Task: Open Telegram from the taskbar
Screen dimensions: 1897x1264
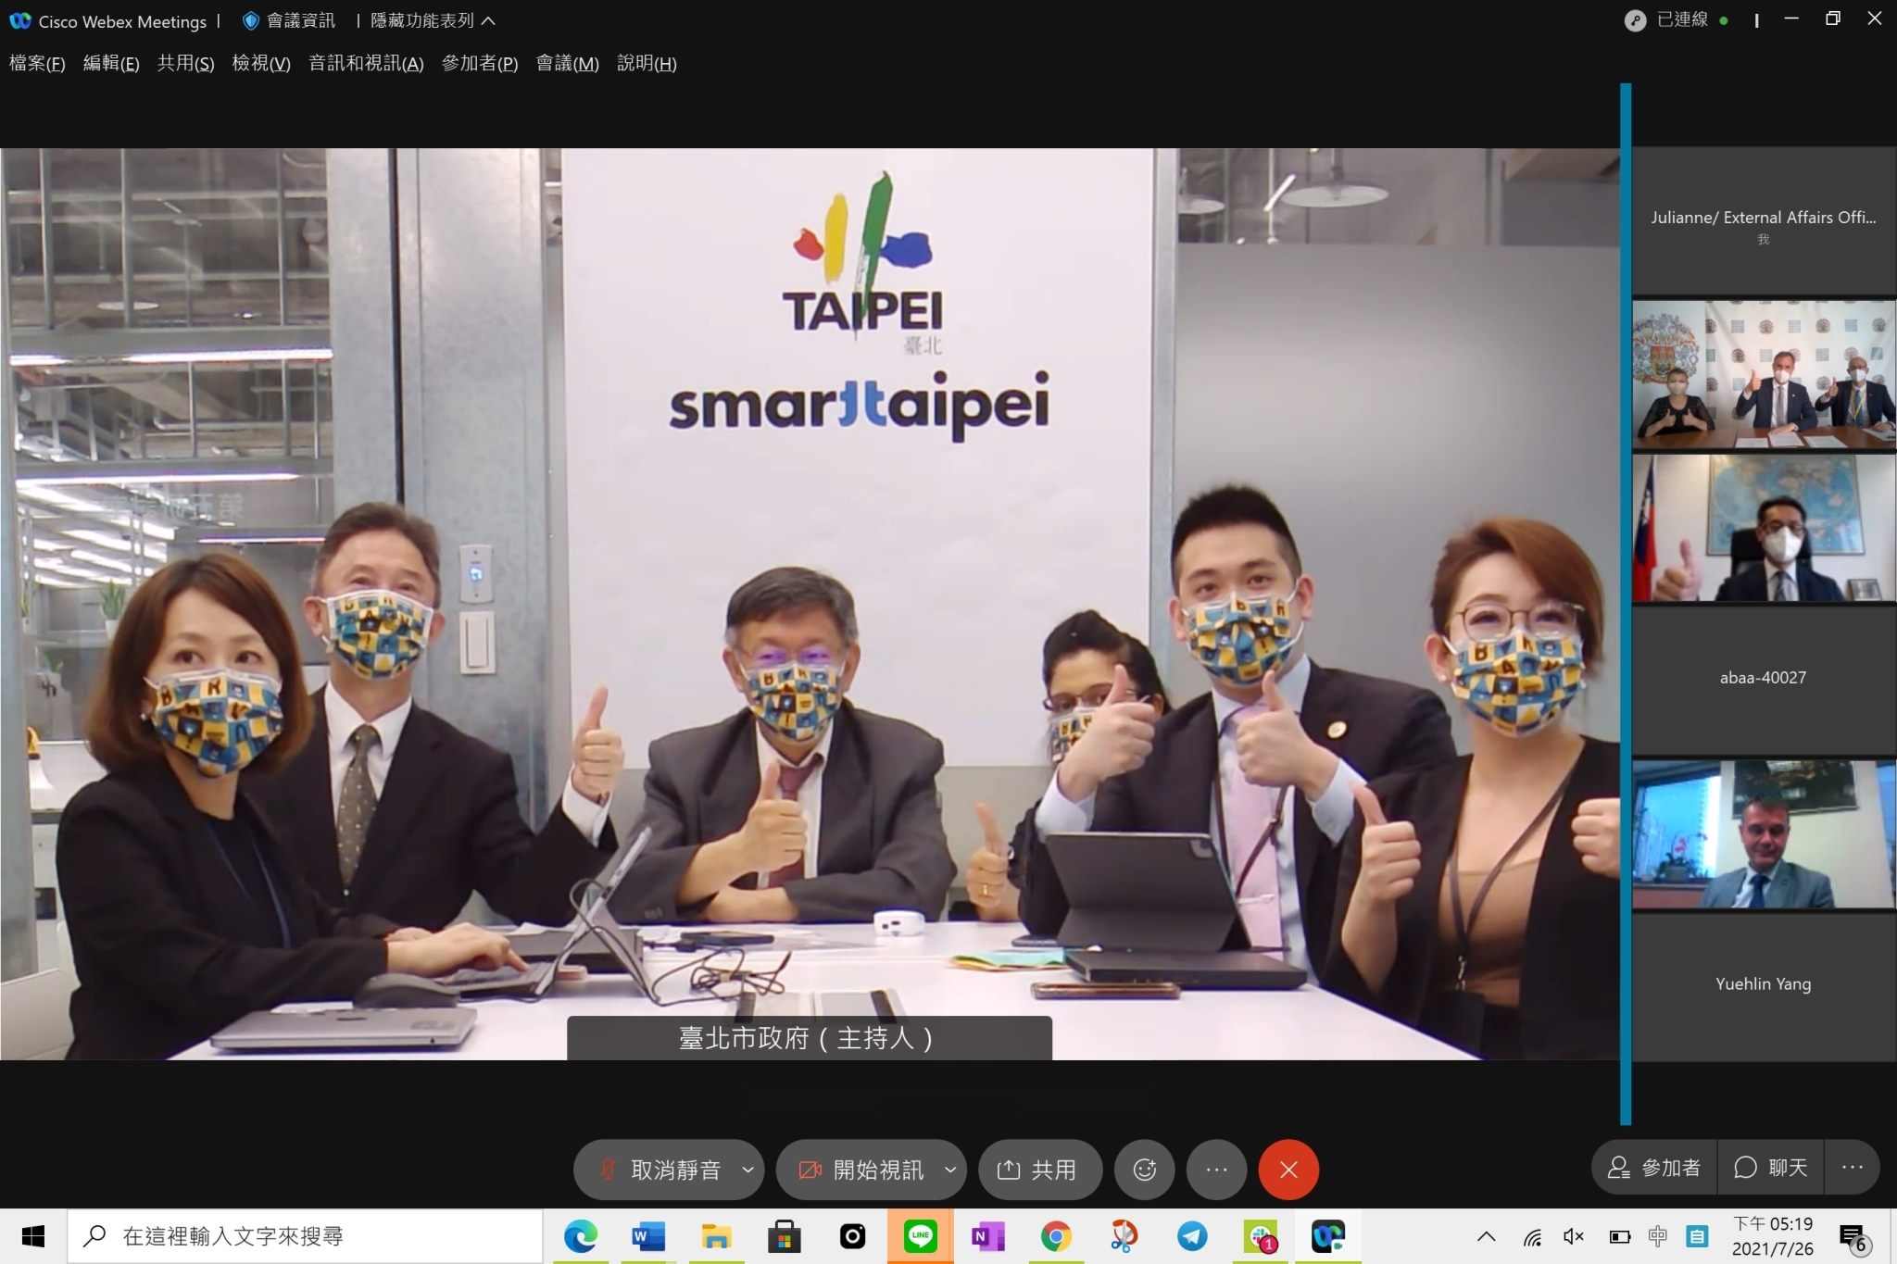Action: (x=1192, y=1236)
